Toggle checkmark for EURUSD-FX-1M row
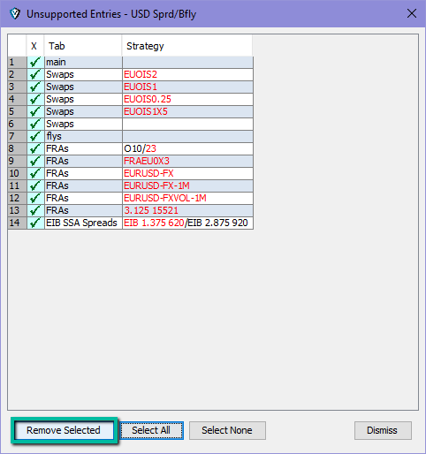Viewport: 426px width, 454px height. pyautogui.click(x=35, y=185)
